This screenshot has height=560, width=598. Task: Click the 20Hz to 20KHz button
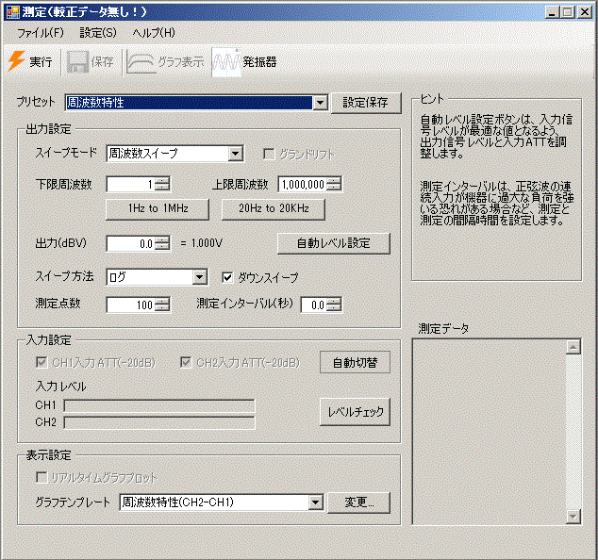tap(274, 209)
